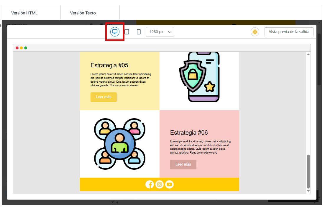Click the preview vertical scrollbar thumb
The height and width of the screenshot is (210, 325).
308,171
